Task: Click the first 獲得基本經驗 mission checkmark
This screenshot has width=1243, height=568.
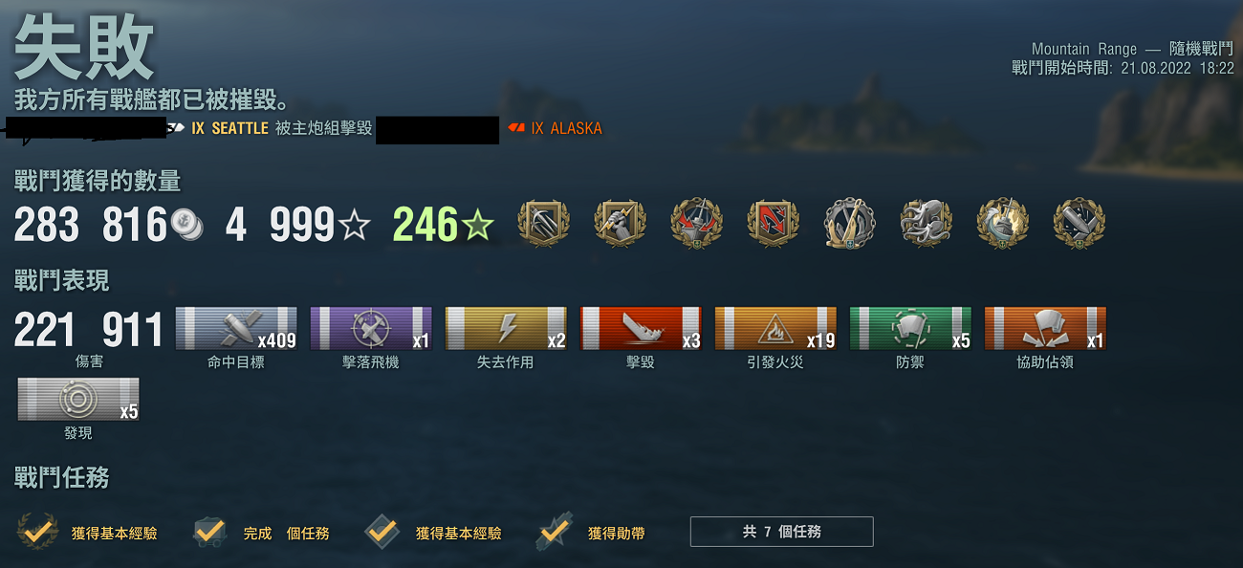Action: (x=36, y=532)
